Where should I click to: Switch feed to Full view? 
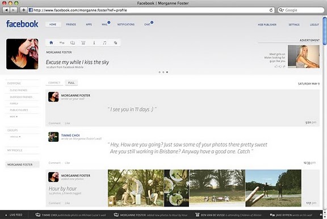(72, 83)
